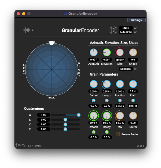
Task: Click small Decay modulation knob
Action: point(107,132)
